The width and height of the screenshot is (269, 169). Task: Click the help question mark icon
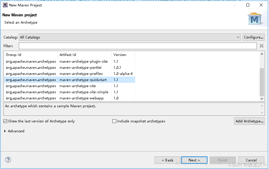8,160
